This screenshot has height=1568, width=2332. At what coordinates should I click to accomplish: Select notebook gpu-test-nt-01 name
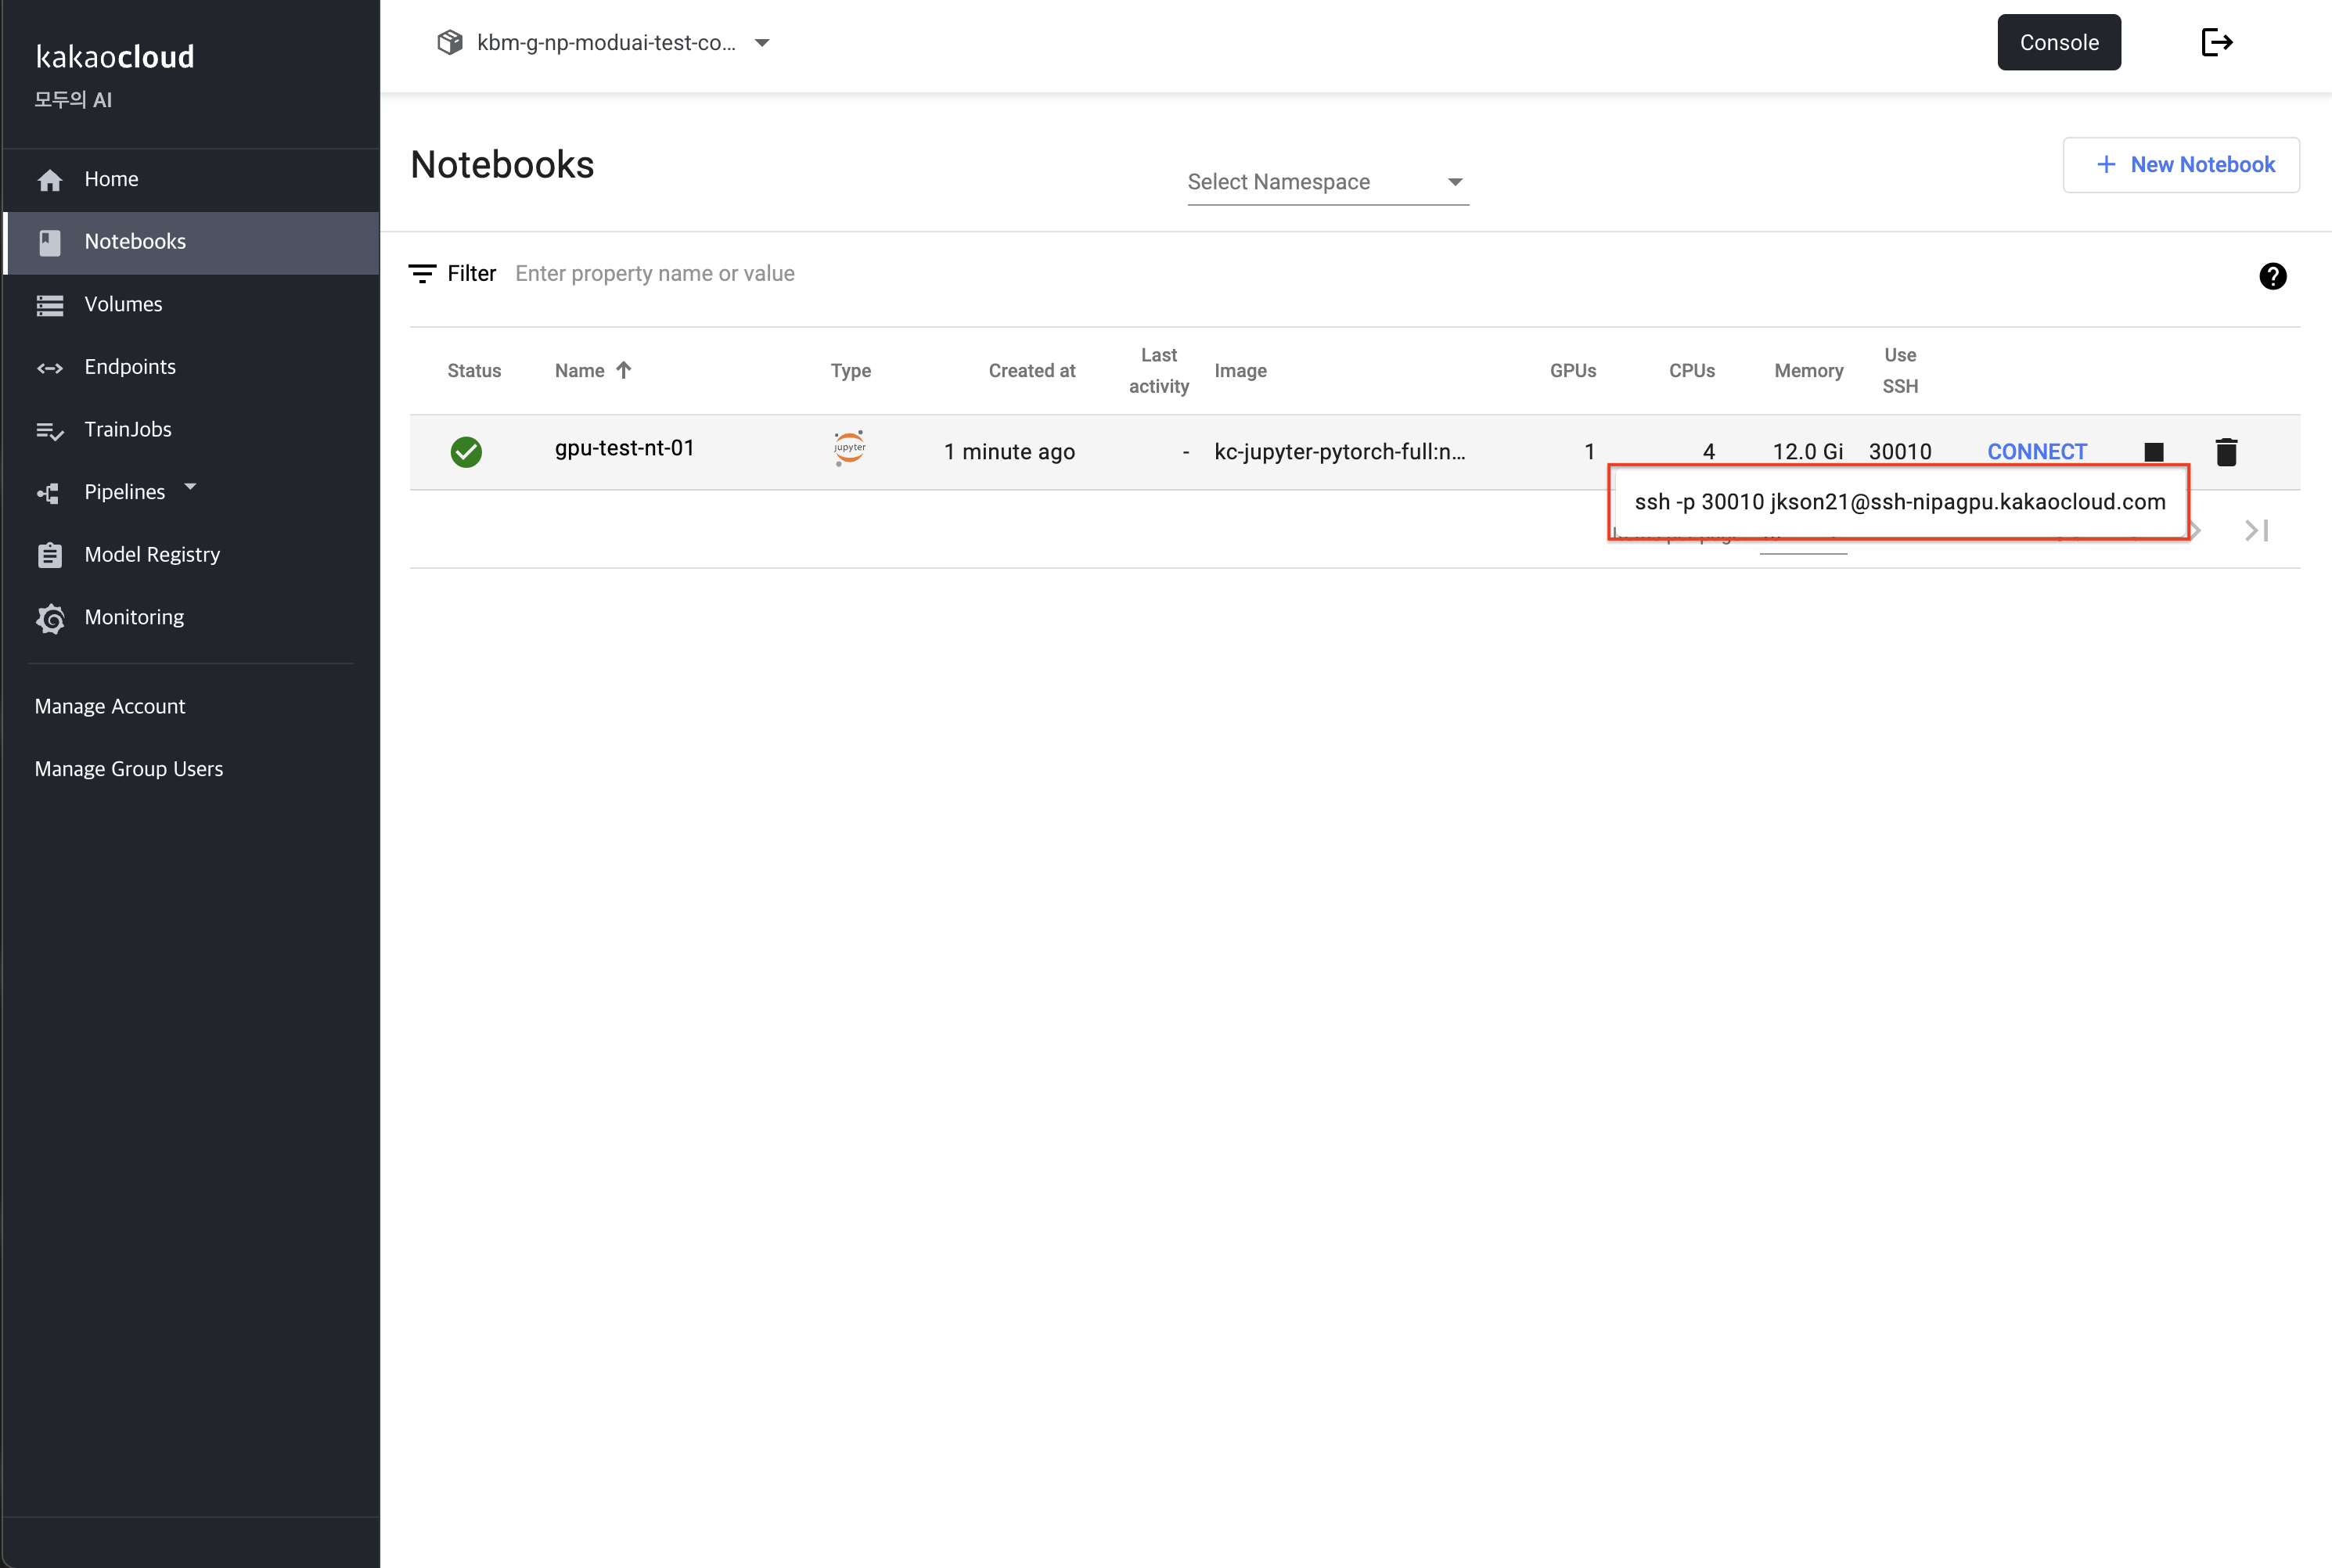(x=625, y=449)
